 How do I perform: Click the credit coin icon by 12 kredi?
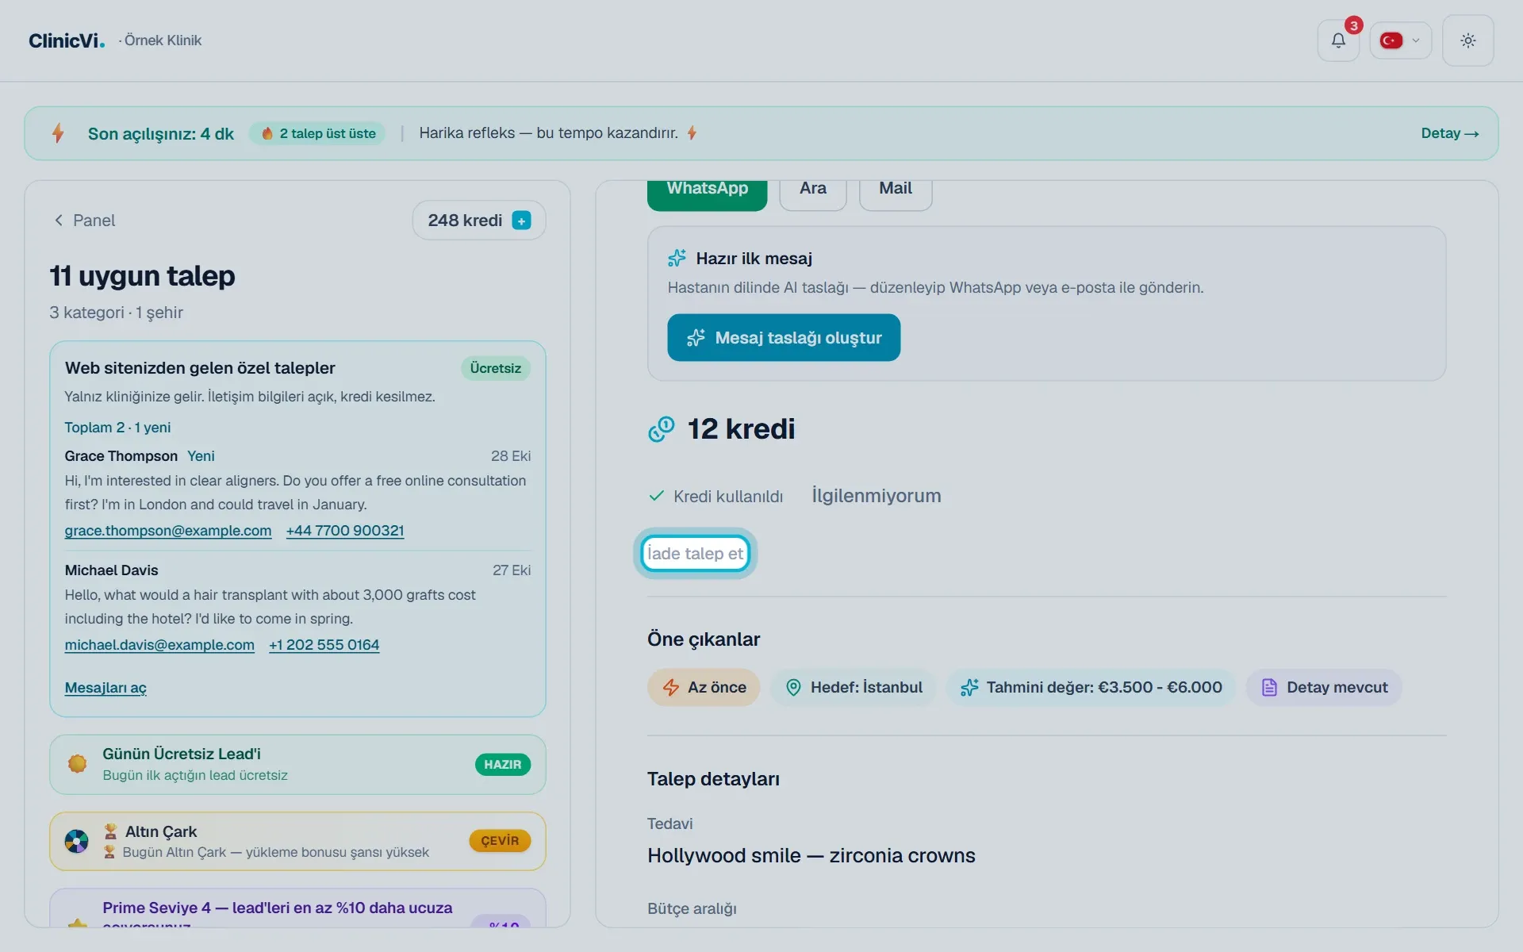click(662, 429)
